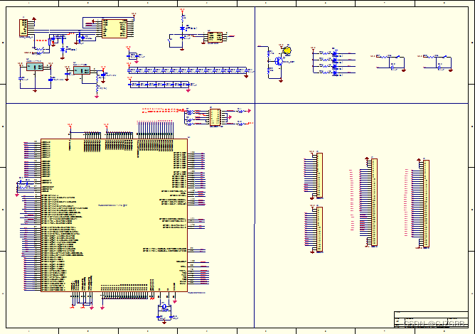
Task: Click the long row of fifteen decoupling capacitors
Action: 190,70
